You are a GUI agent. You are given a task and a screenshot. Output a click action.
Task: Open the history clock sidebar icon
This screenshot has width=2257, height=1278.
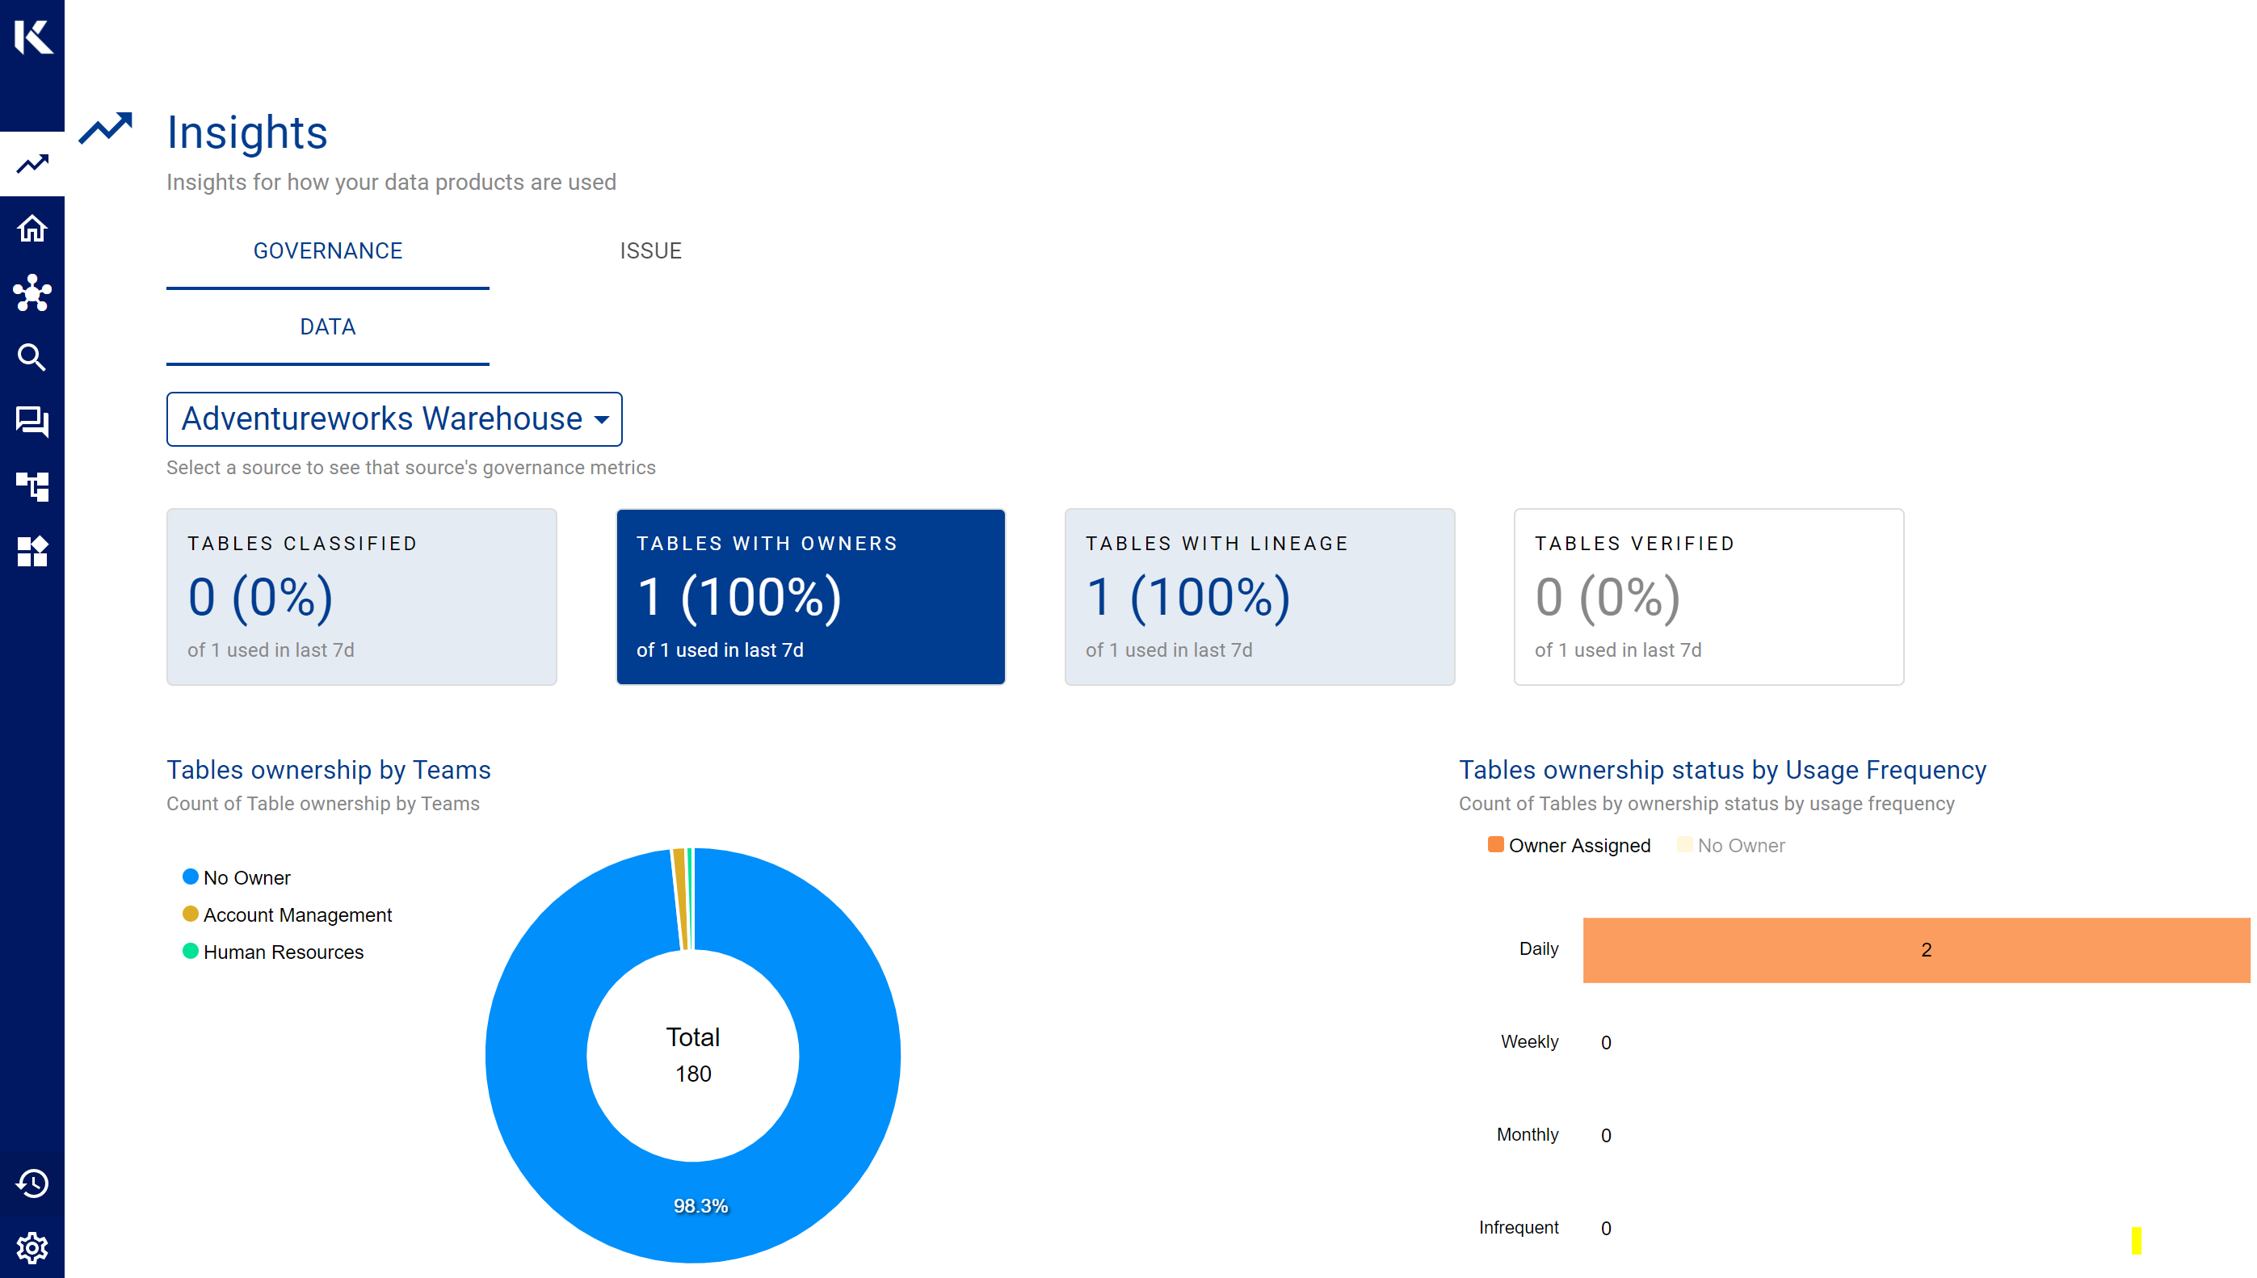pyautogui.click(x=32, y=1183)
